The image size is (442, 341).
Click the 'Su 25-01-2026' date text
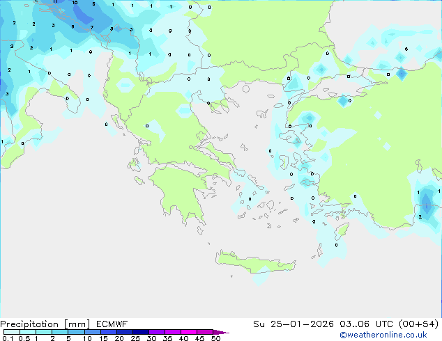(x=294, y=324)
